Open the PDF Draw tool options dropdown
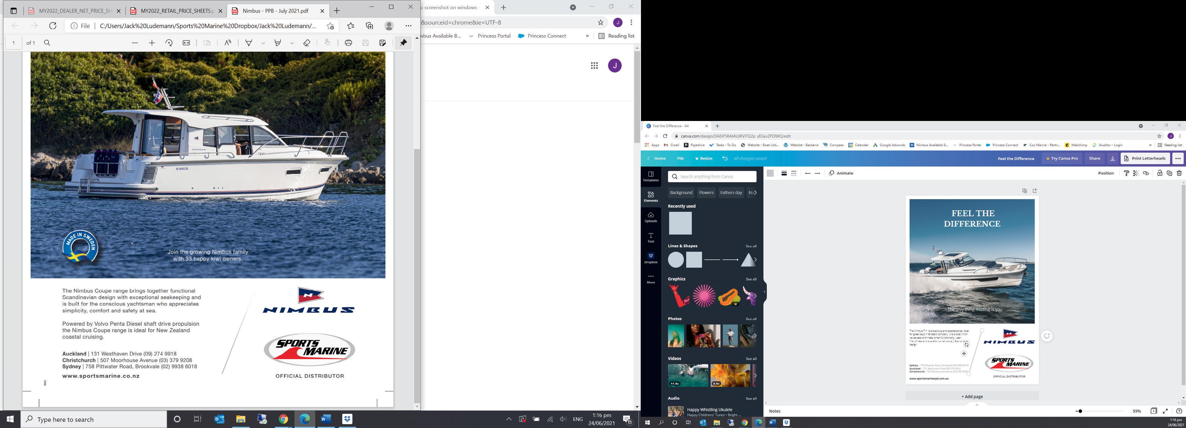The height and width of the screenshot is (428, 1186). click(263, 43)
